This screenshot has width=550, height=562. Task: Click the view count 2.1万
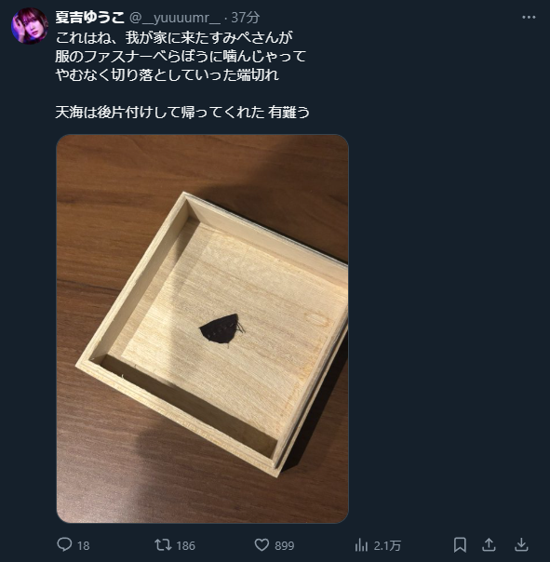coord(387,546)
